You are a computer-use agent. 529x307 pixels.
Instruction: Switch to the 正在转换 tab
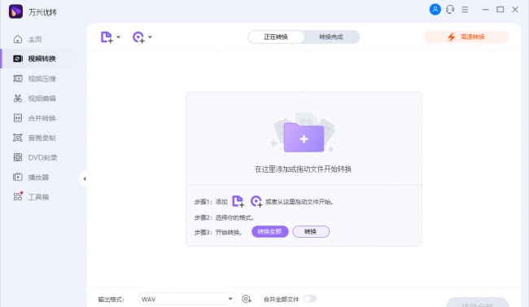tap(276, 37)
